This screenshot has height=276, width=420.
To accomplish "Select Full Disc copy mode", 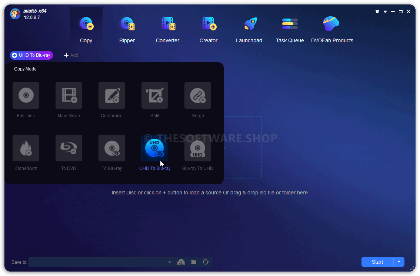I will tap(26, 95).
